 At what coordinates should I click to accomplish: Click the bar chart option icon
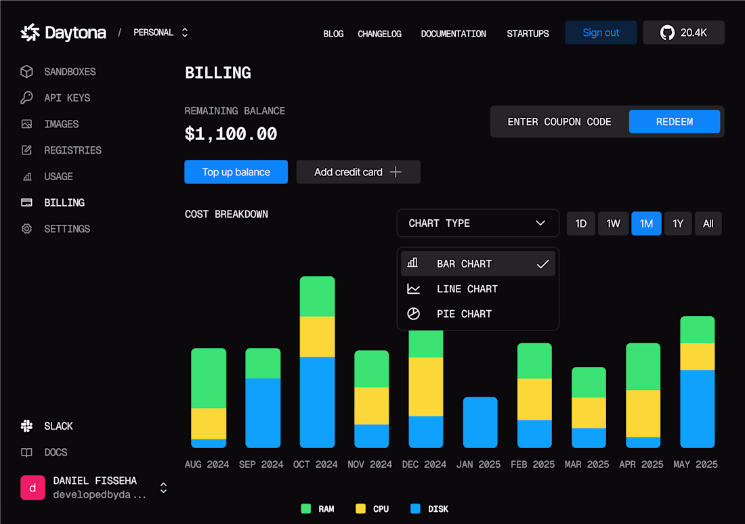coord(413,263)
